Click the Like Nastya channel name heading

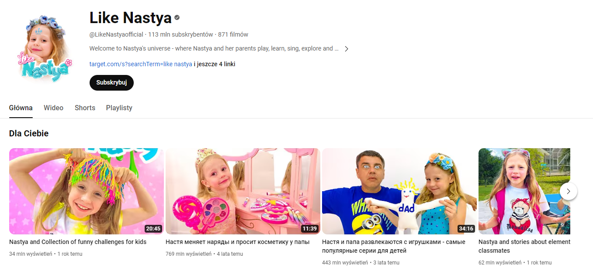coord(130,18)
